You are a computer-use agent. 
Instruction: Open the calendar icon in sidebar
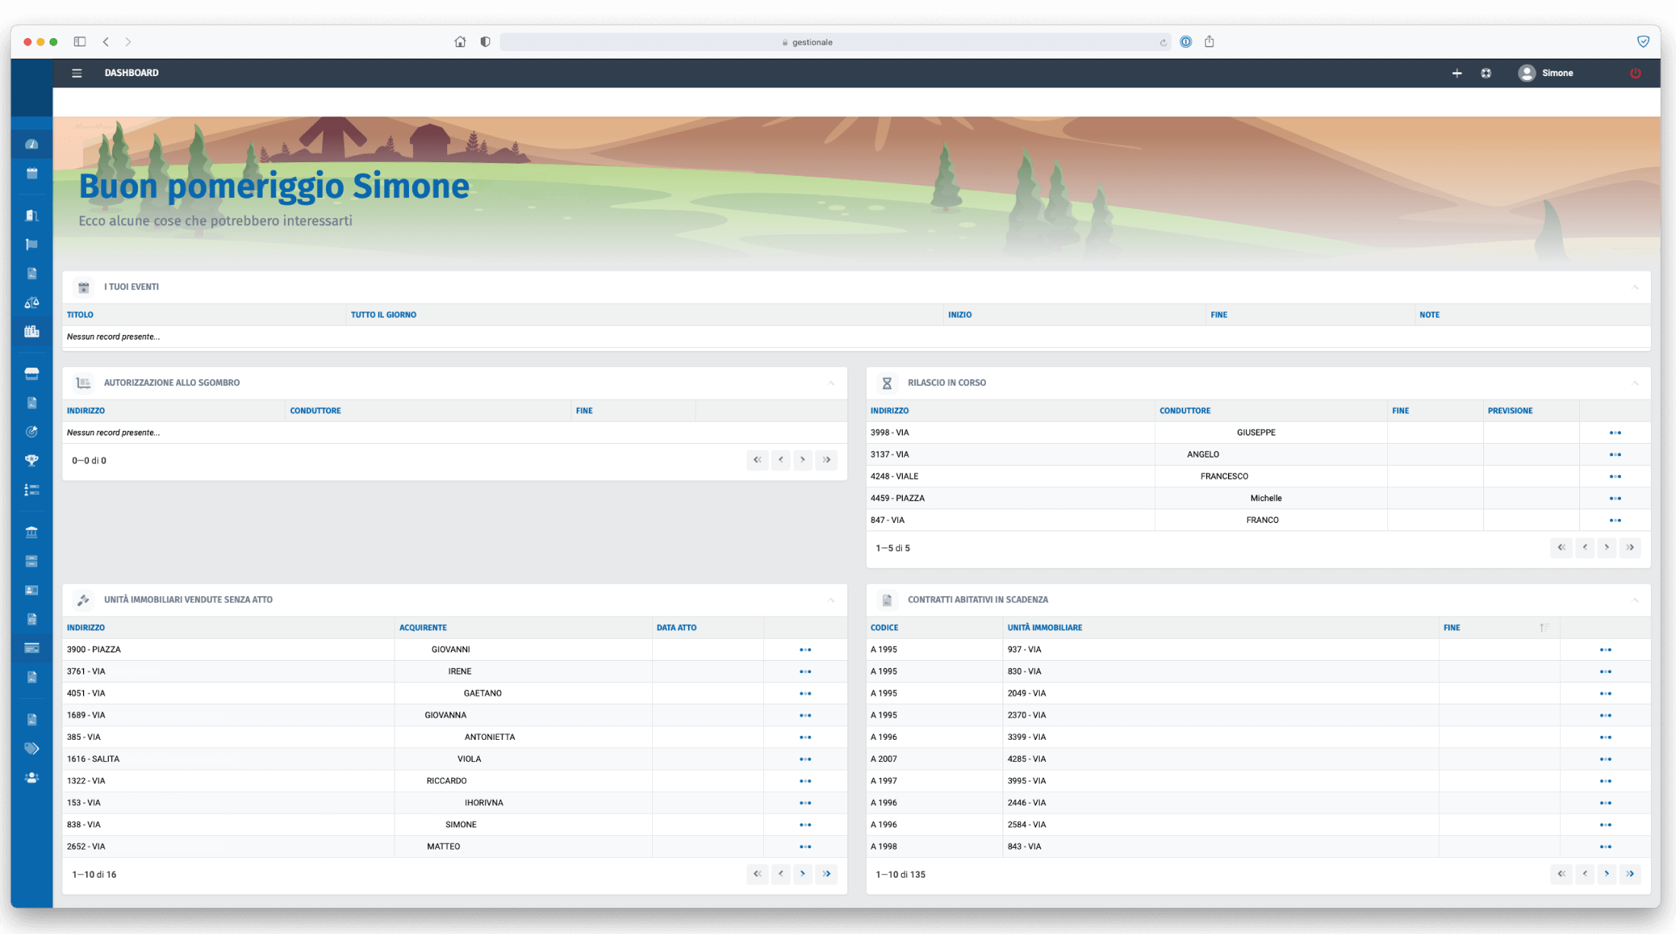pyautogui.click(x=31, y=174)
